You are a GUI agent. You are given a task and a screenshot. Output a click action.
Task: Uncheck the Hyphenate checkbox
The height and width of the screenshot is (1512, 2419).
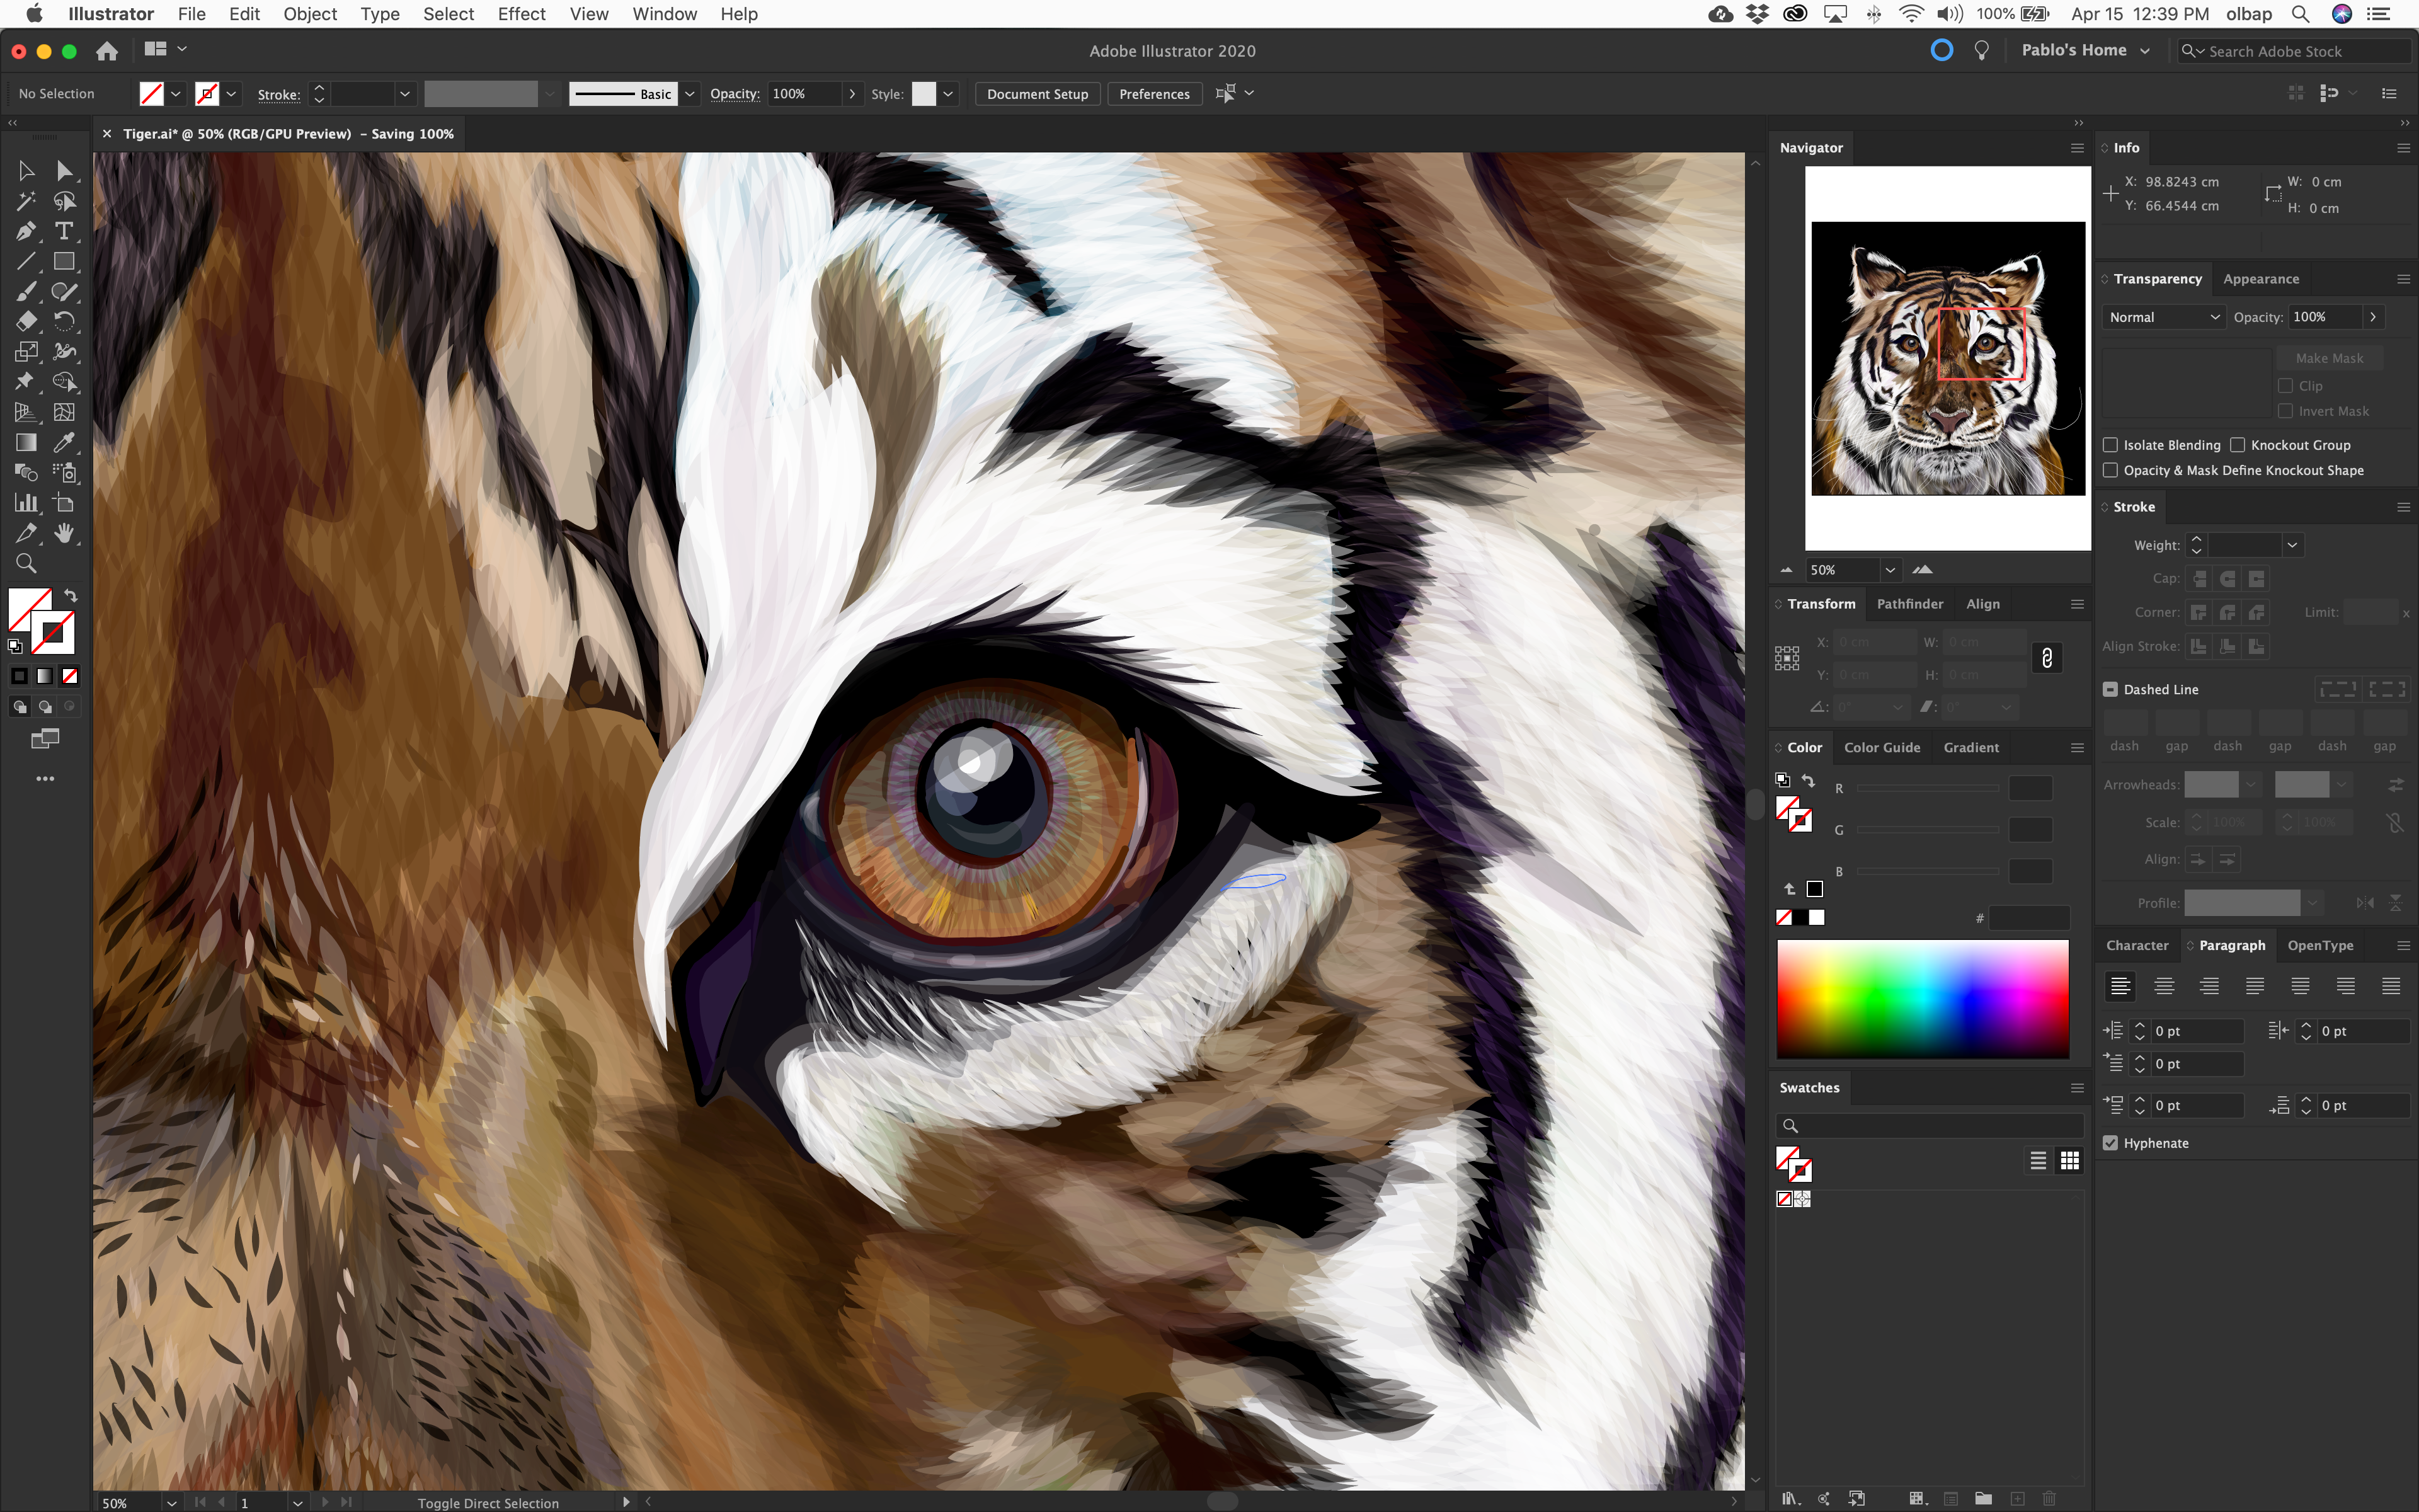tap(2110, 1143)
